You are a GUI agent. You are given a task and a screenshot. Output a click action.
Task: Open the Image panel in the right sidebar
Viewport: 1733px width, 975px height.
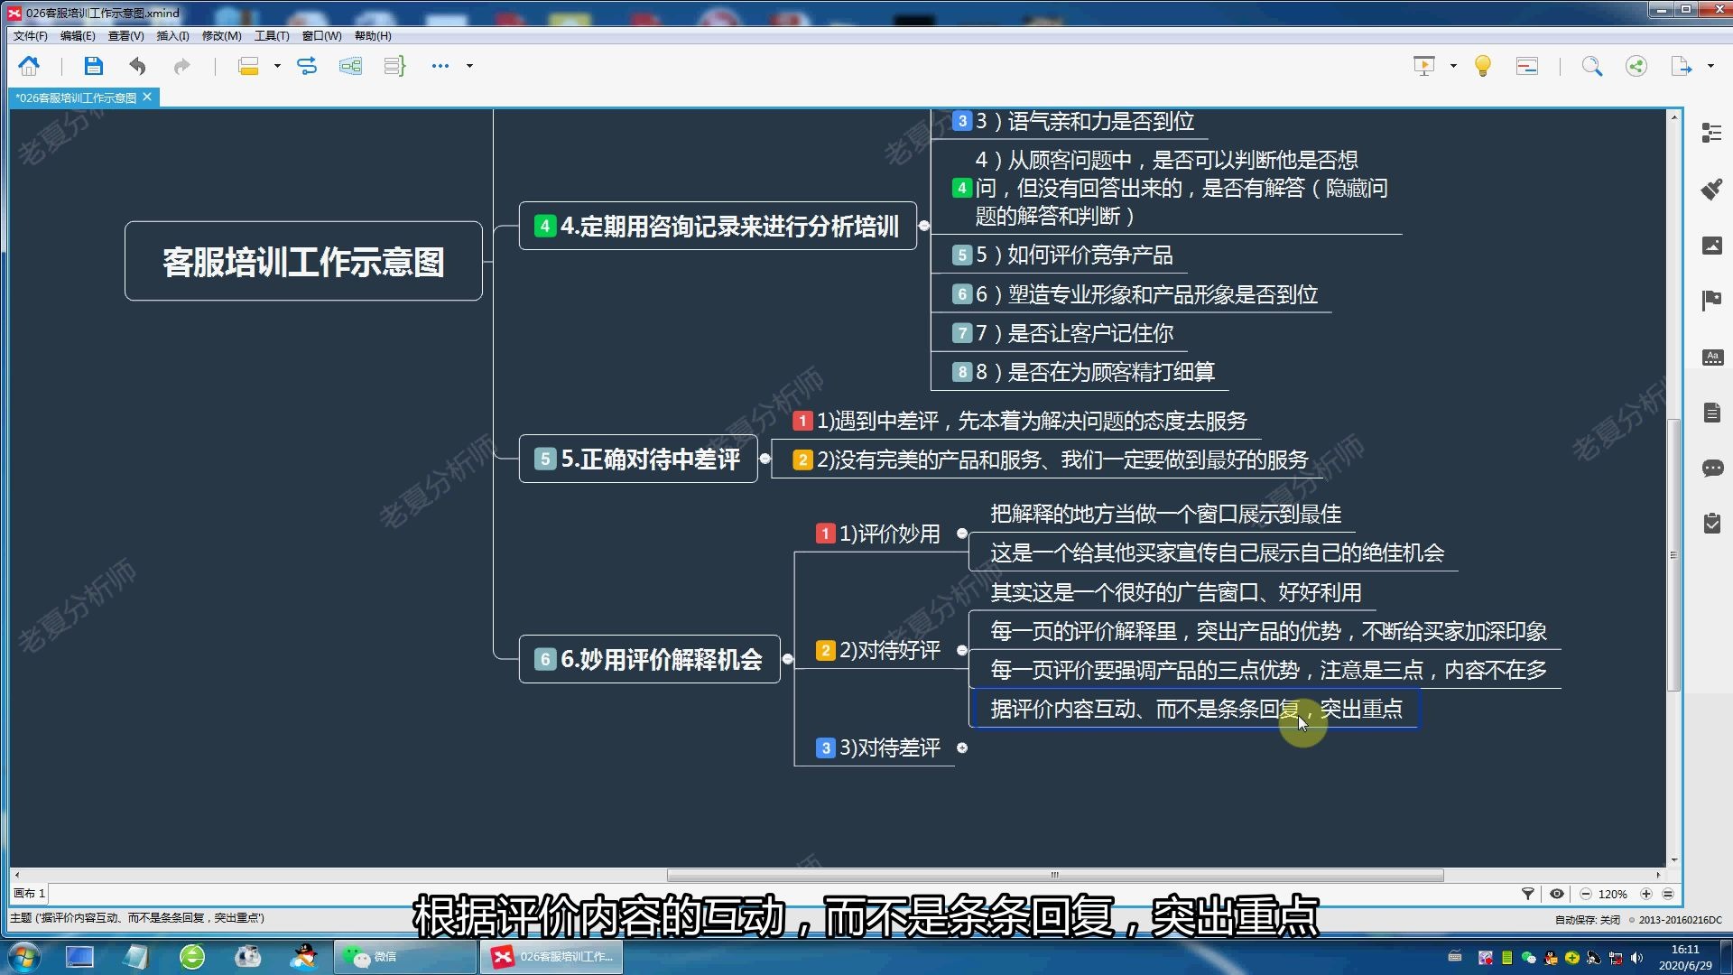coord(1711,245)
